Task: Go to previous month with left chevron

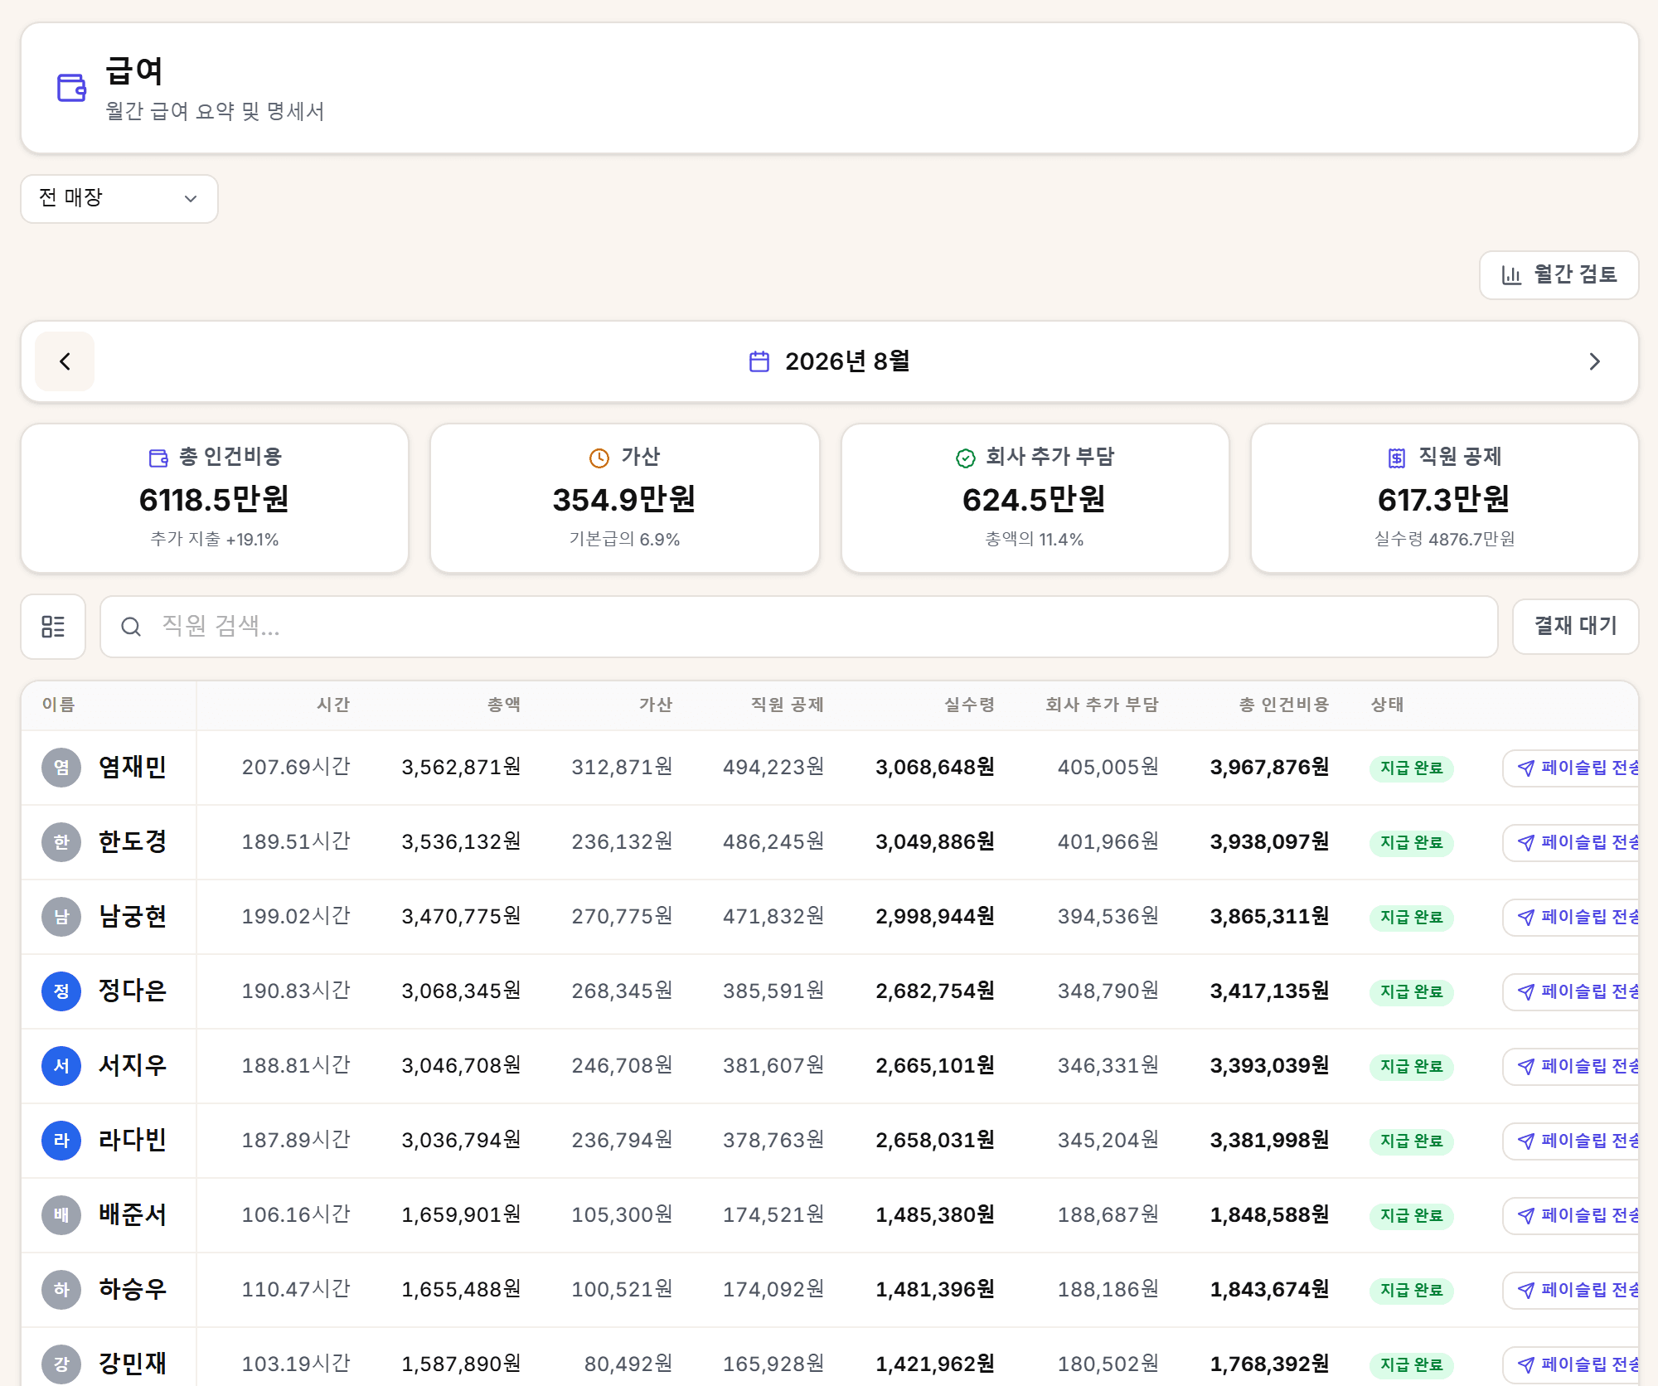Action: tap(65, 361)
